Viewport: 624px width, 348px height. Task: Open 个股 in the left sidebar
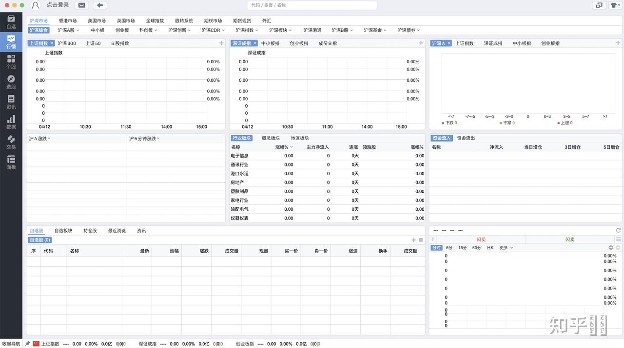tap(11, 62)
